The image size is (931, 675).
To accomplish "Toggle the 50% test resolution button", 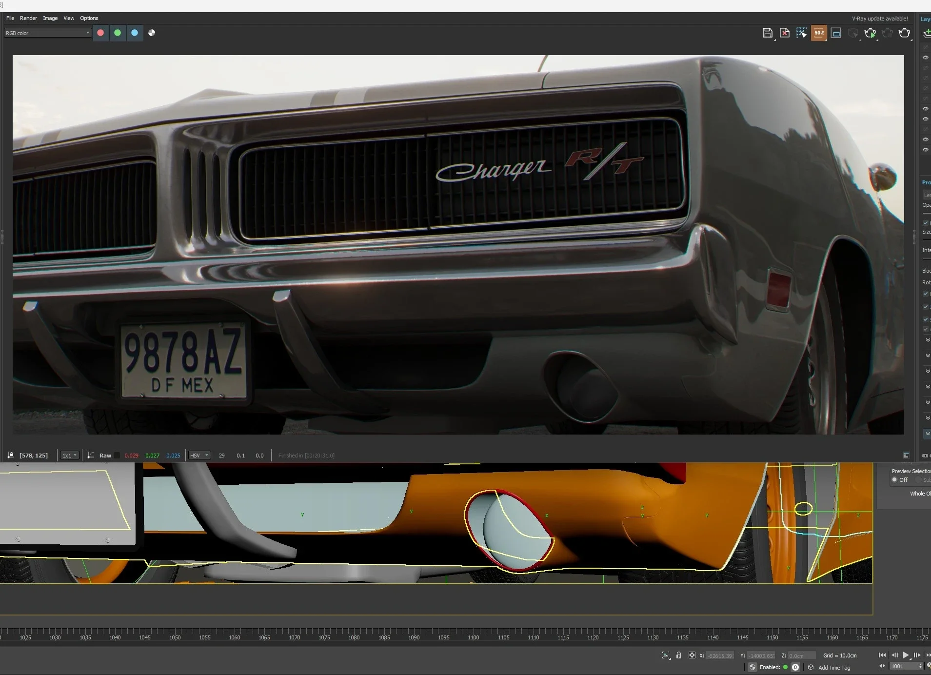I will click(x=819, y=33).
